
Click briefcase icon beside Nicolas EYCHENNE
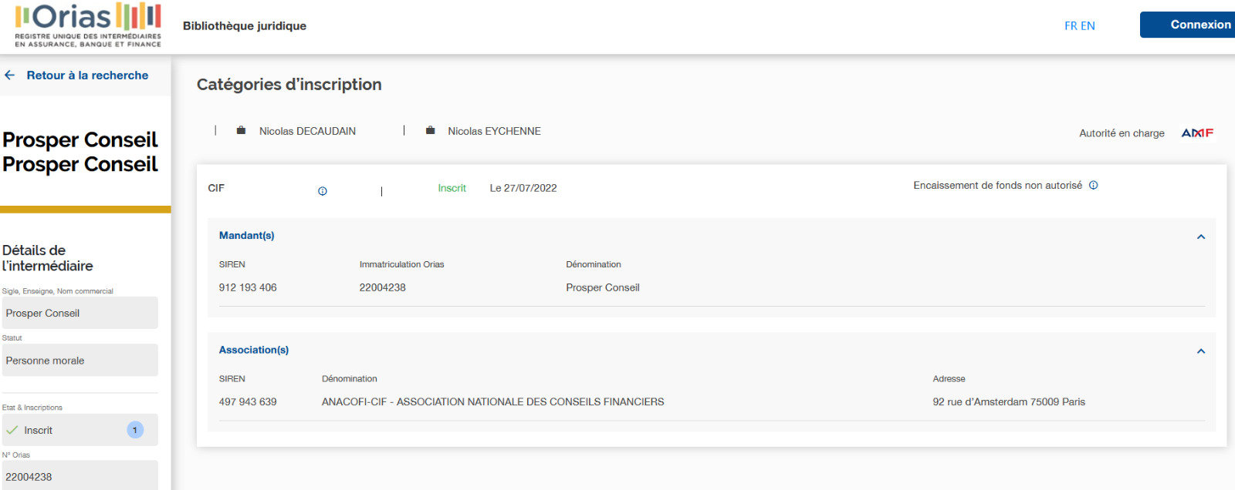click(x=431, y=131)
